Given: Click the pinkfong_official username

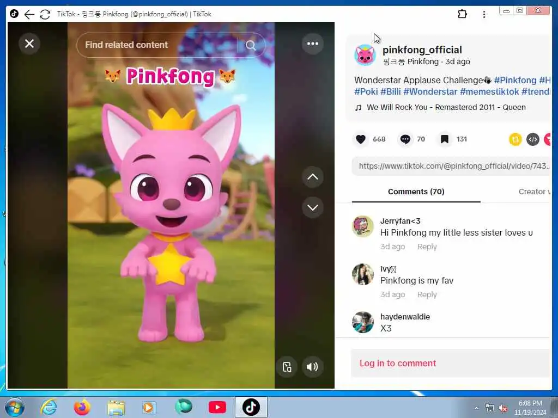Looking at the screenshot, I should pyautogui.click(x=422, y=50).
